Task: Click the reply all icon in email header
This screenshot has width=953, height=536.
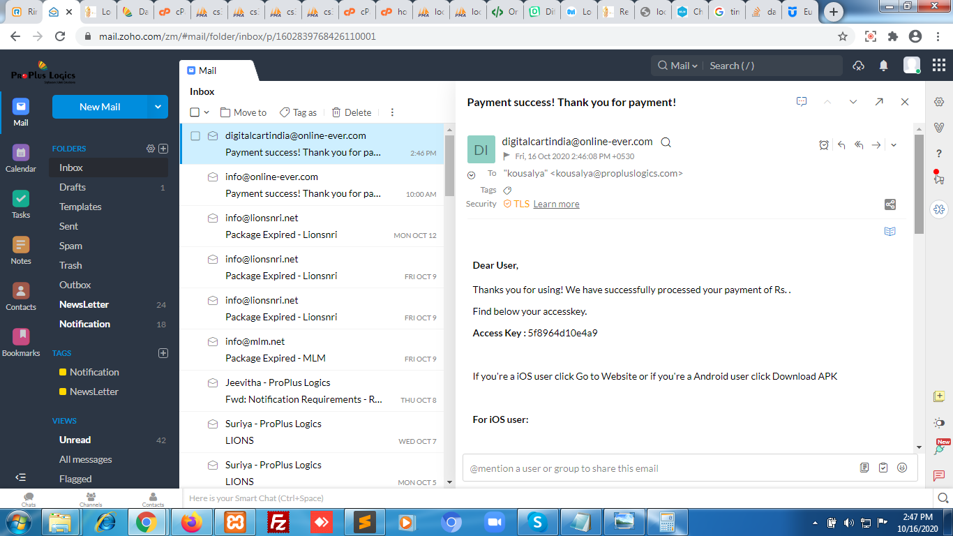Action: click(859, 145)
